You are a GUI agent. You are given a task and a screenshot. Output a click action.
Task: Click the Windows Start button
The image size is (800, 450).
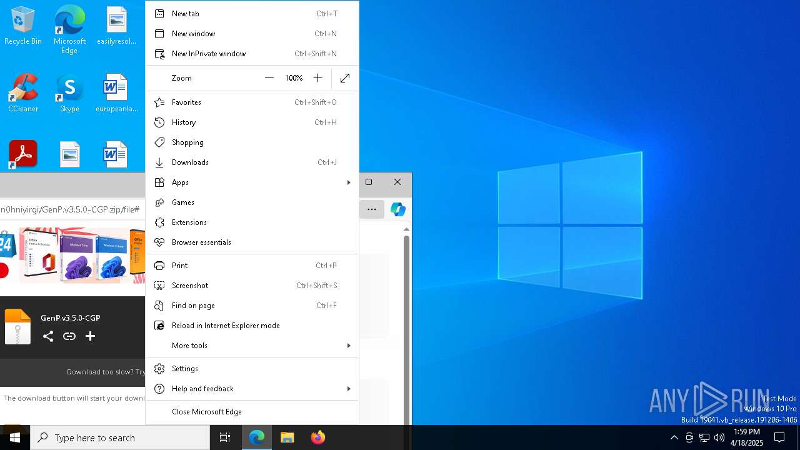point(15,437)
